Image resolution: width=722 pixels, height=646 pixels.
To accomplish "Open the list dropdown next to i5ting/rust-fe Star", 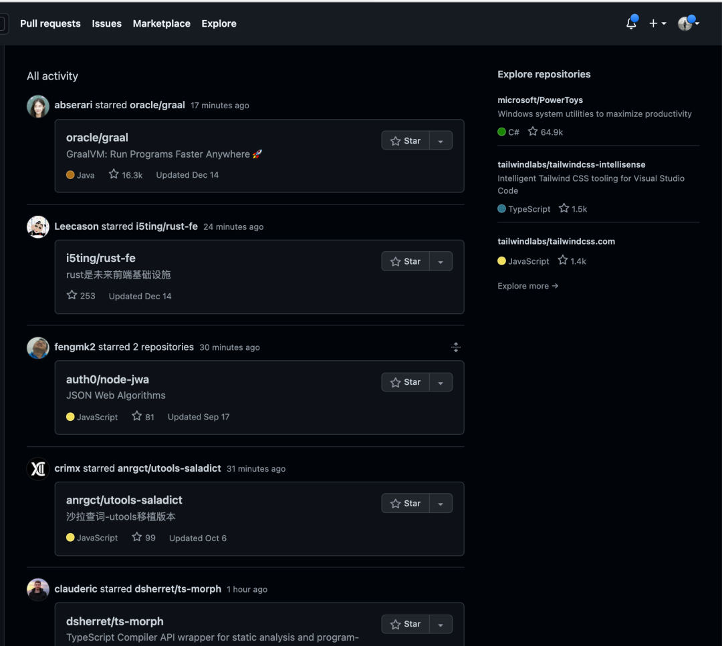I will (x=441, y=261).
